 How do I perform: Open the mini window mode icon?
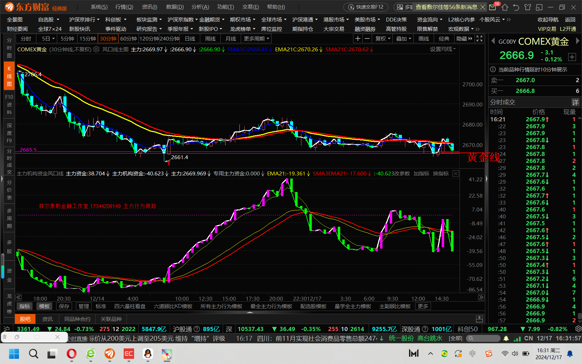pos(539,7)
